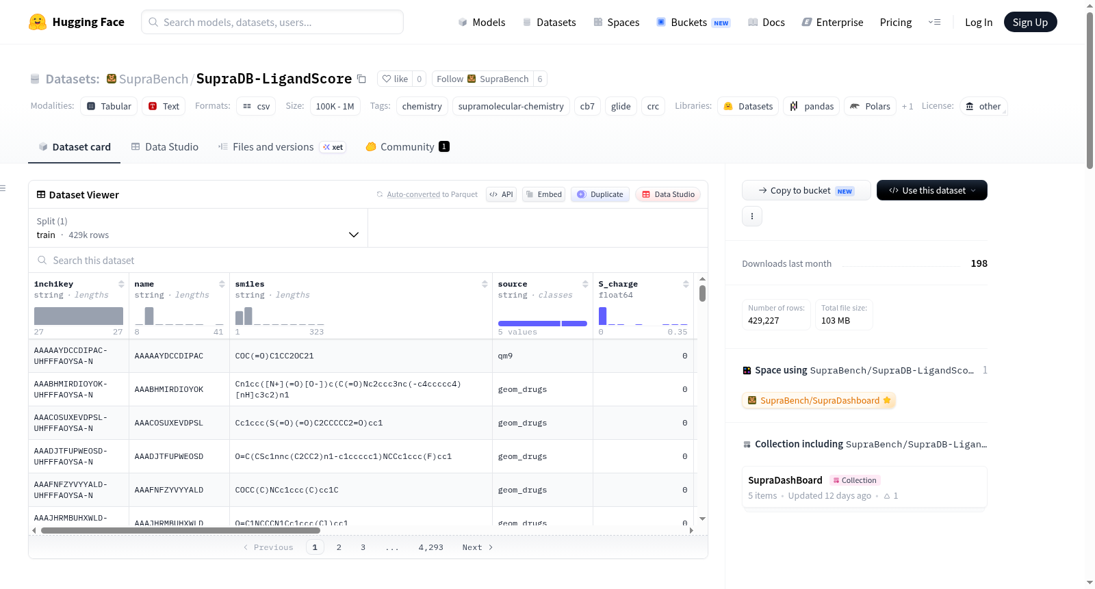Go to the Community tab
Image resolution: width=1095 pixels, height=589 pixels.
point(407,147)
